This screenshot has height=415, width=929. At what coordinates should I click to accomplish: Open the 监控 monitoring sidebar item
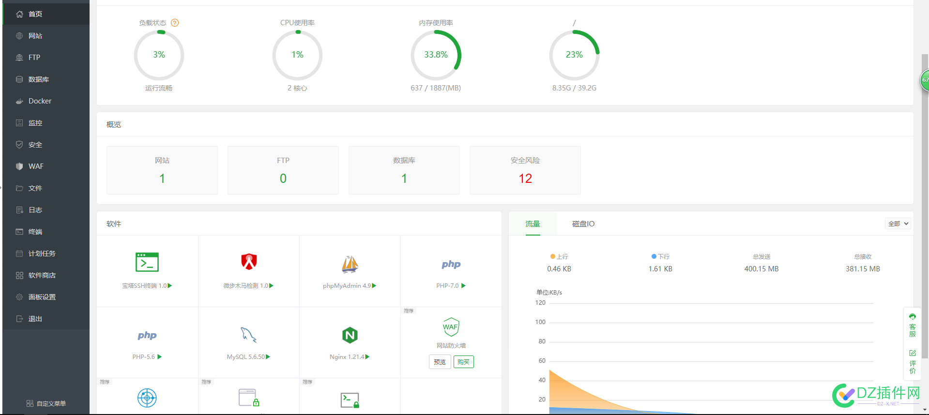(x=46, y=123)
